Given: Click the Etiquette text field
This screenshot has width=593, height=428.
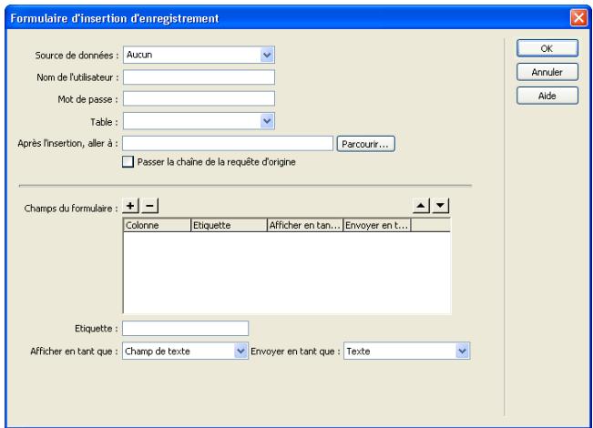Looking at the screenshot, I should pyautogui.click(x=185, y=328).
